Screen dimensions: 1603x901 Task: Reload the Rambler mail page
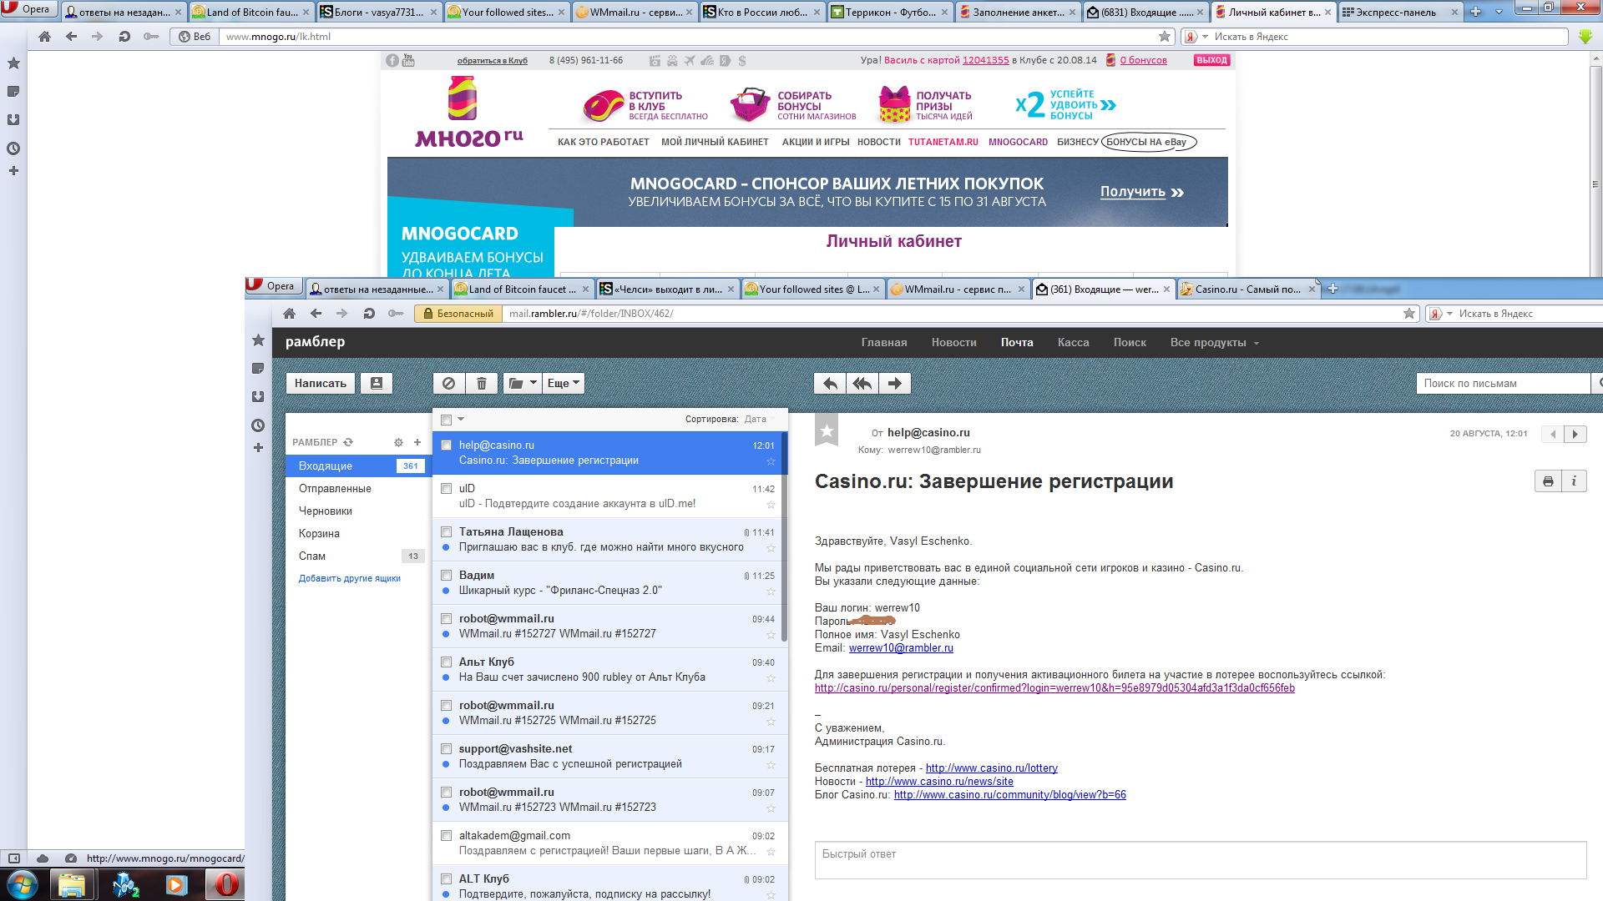pyautogui.click(x=369, y=314)
